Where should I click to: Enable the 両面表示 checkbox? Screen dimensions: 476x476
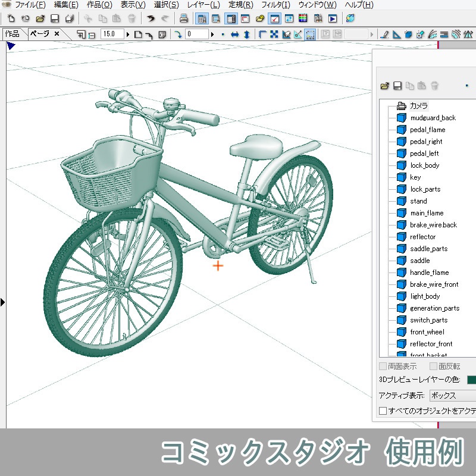(x=384, y=367)
